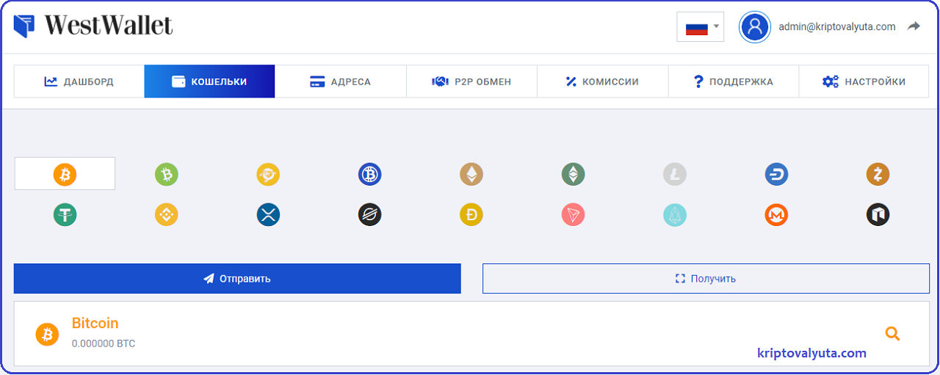Click the Отправить button
Image resolution: width=940 pixels, height=375 pixels.
pos(237,279)
